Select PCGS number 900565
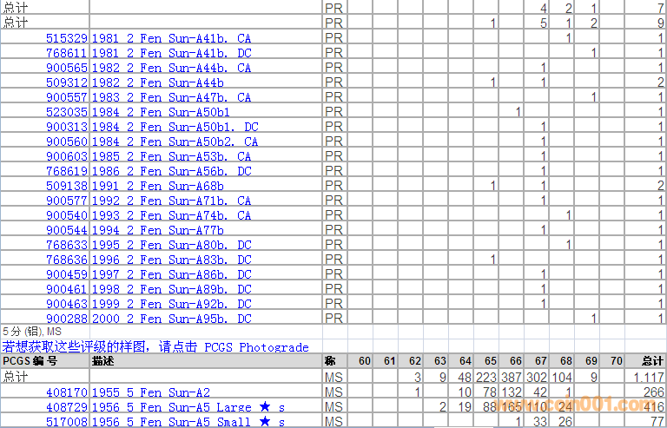This screenshot has width=667, height=428. (66, 68)
